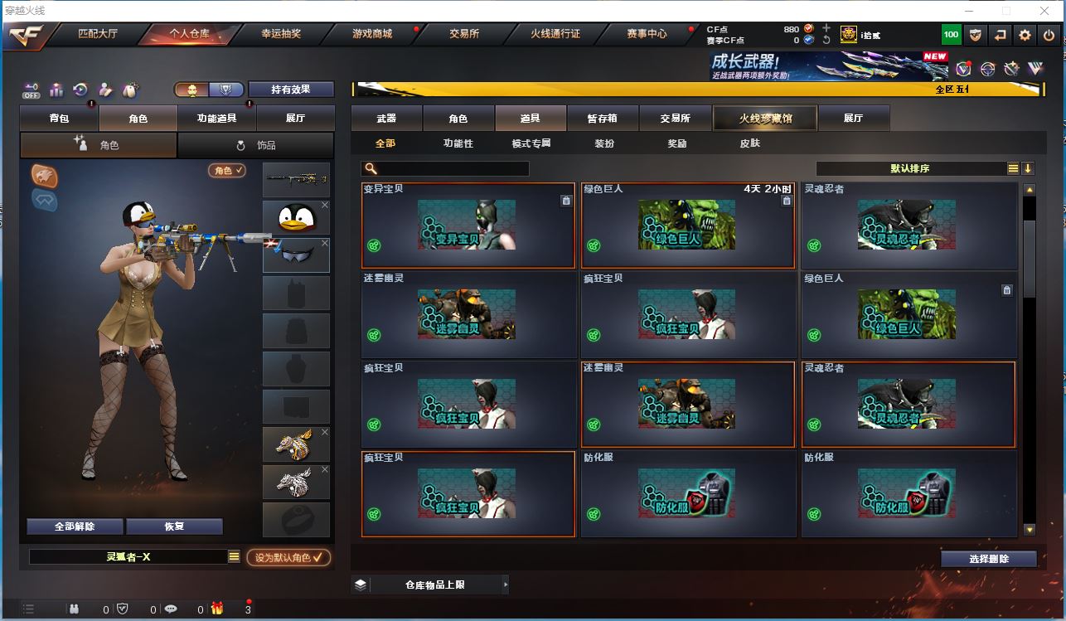Expand the 仓库物品上限 arrow
1066x621 pixels.
[x=506, y=585]
